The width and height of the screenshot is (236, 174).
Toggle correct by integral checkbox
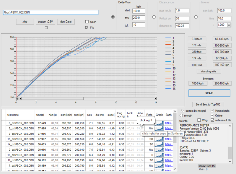point(182,111)
